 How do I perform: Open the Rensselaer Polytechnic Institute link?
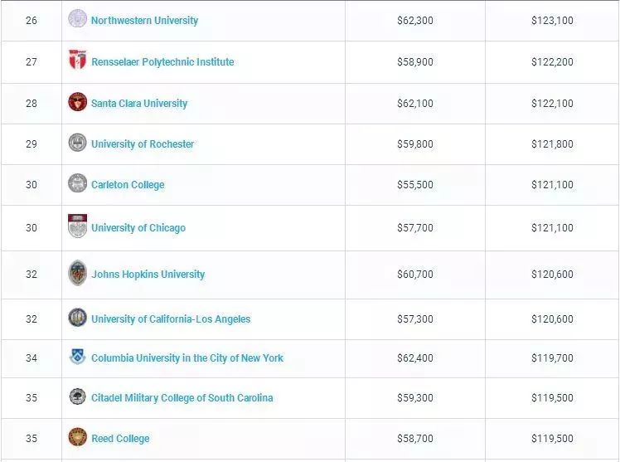162,61
